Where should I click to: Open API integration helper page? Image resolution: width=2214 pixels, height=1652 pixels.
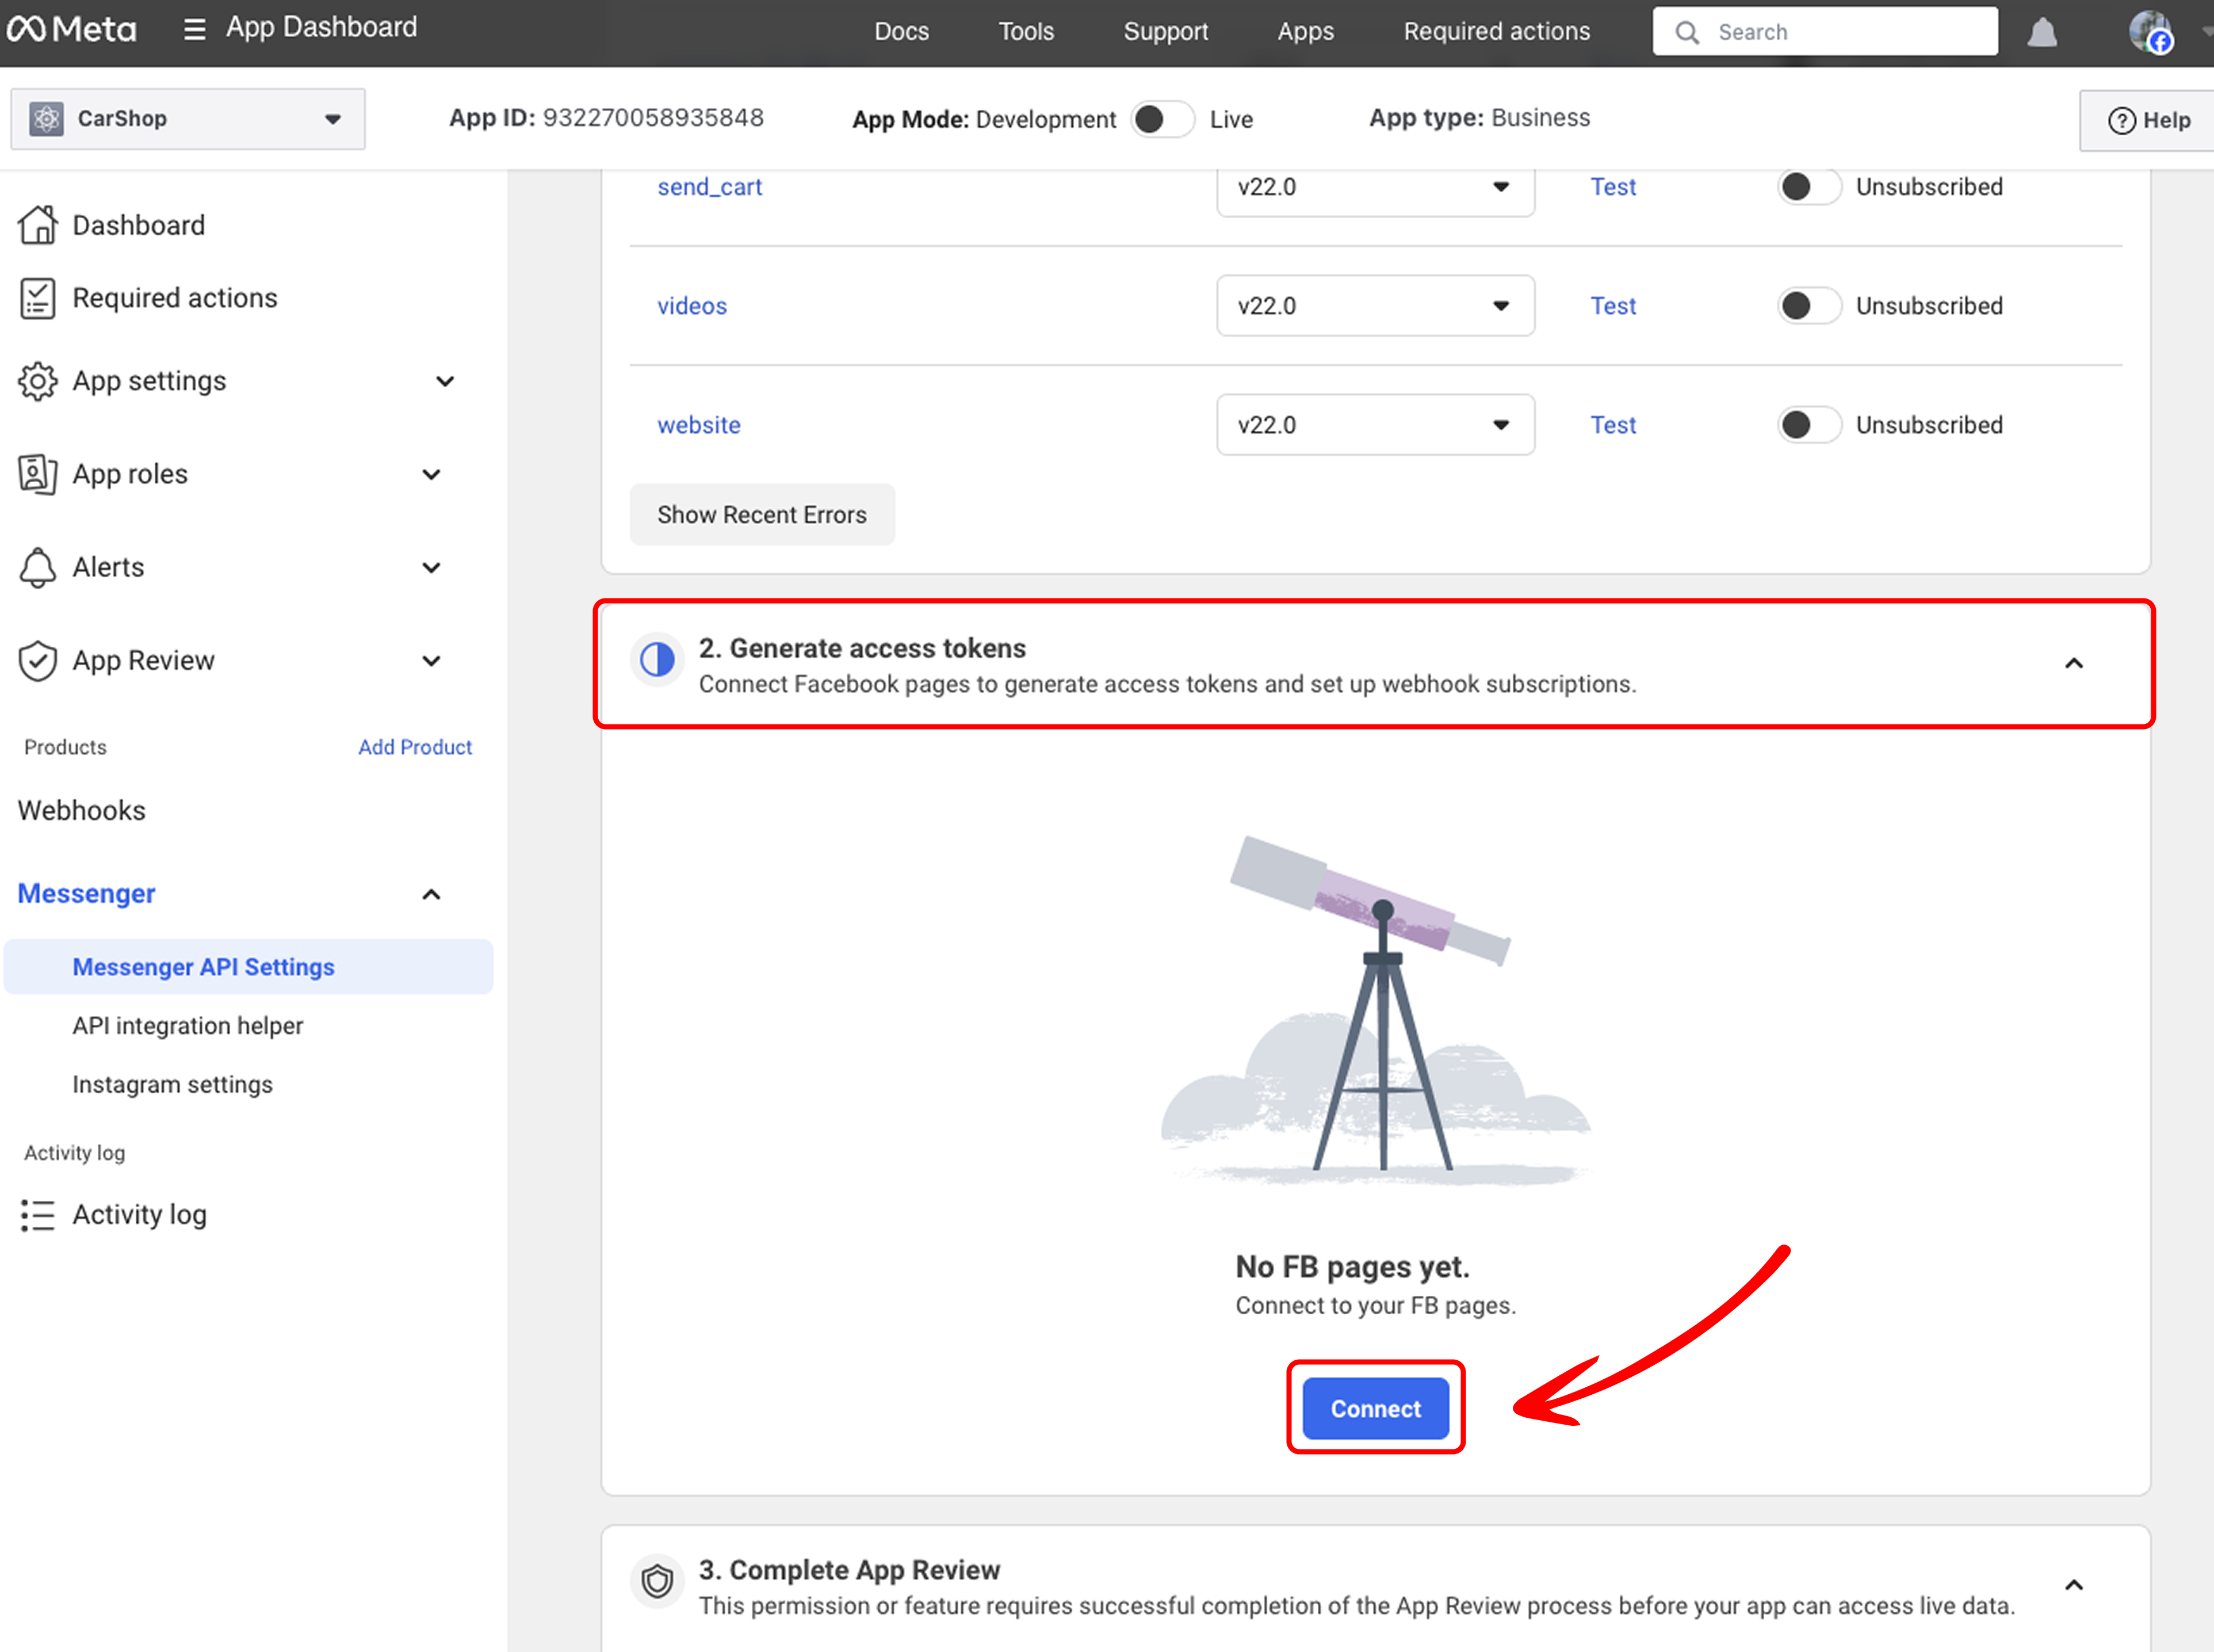point(188,1026)
